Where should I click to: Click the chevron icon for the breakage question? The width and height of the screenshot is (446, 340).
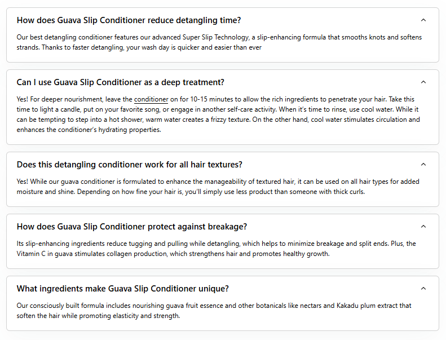(423, 227)
